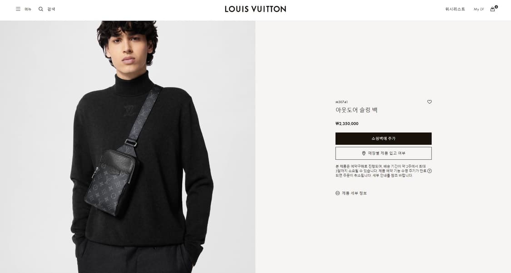This screenshot has height=273, width=511.
Task: Click the product title 아웃도어 슬링 백
Action: [x=356, y=110]
